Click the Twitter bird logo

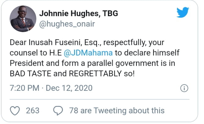pos(183,12)
